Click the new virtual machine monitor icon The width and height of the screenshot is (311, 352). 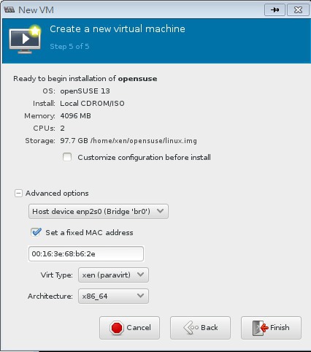pos(25,39)
